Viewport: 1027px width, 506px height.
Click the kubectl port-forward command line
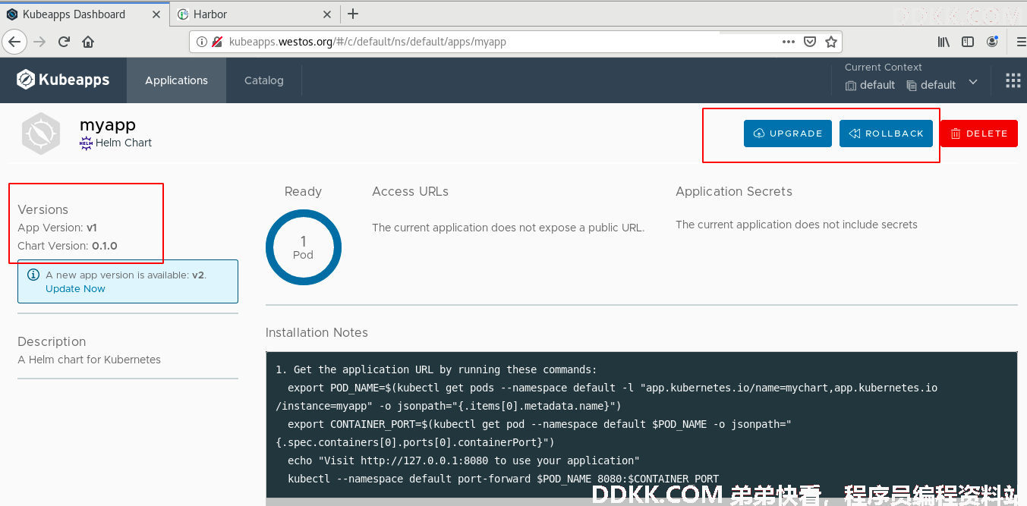click(503, 479)
